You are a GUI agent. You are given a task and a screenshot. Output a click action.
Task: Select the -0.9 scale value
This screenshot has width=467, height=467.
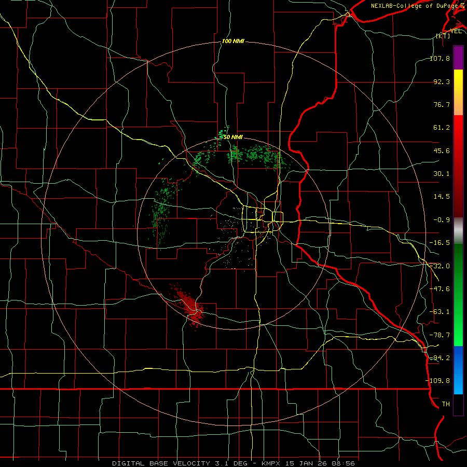pos(442,220)
